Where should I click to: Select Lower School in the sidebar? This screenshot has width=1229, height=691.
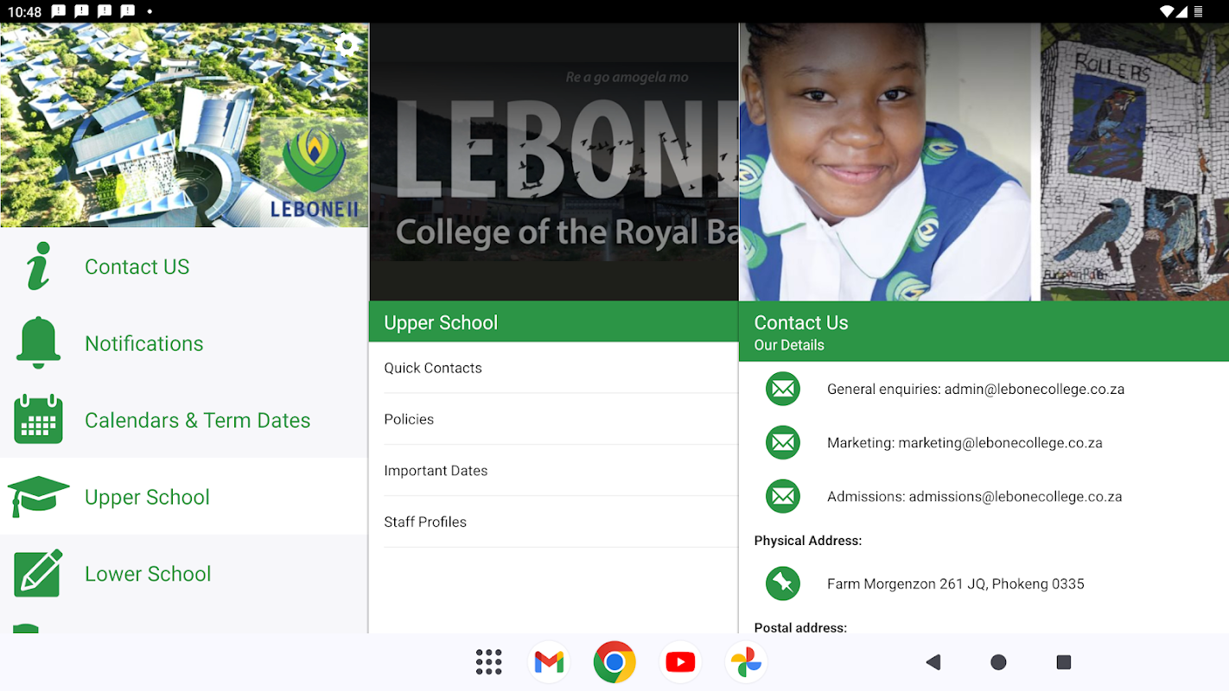[x=184, y=574]
